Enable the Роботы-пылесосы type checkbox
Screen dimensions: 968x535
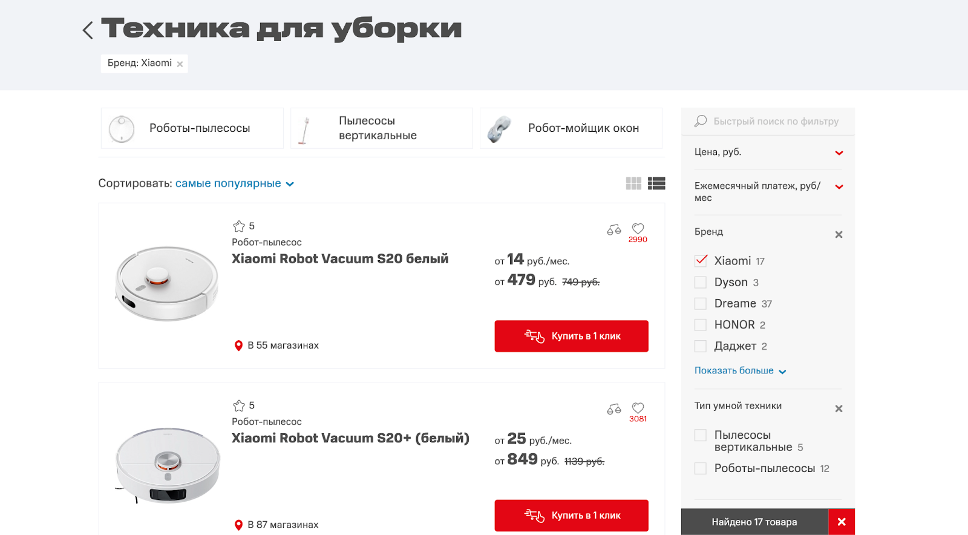click(701, 468)
